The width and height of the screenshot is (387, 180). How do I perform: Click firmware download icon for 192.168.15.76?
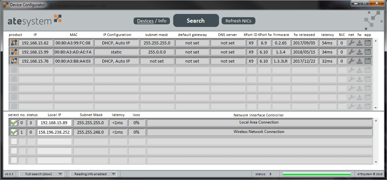[360, 61]
